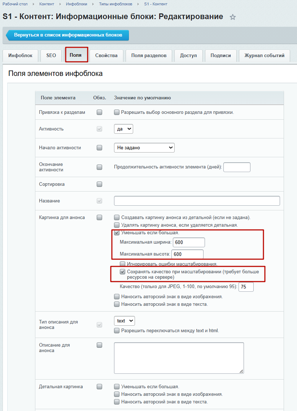Open the Активность да dropdown
Screen dimensions: 297x411
pyautogui.click(x=123, y=129)
